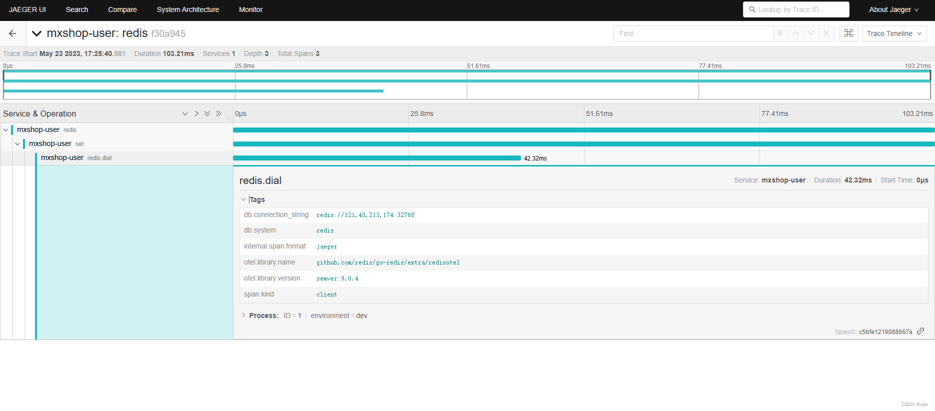Screen dimensions: 935x411
Task: Collapse the trace header chevron beside mxshop-user
Action: (x=36, y=33)
